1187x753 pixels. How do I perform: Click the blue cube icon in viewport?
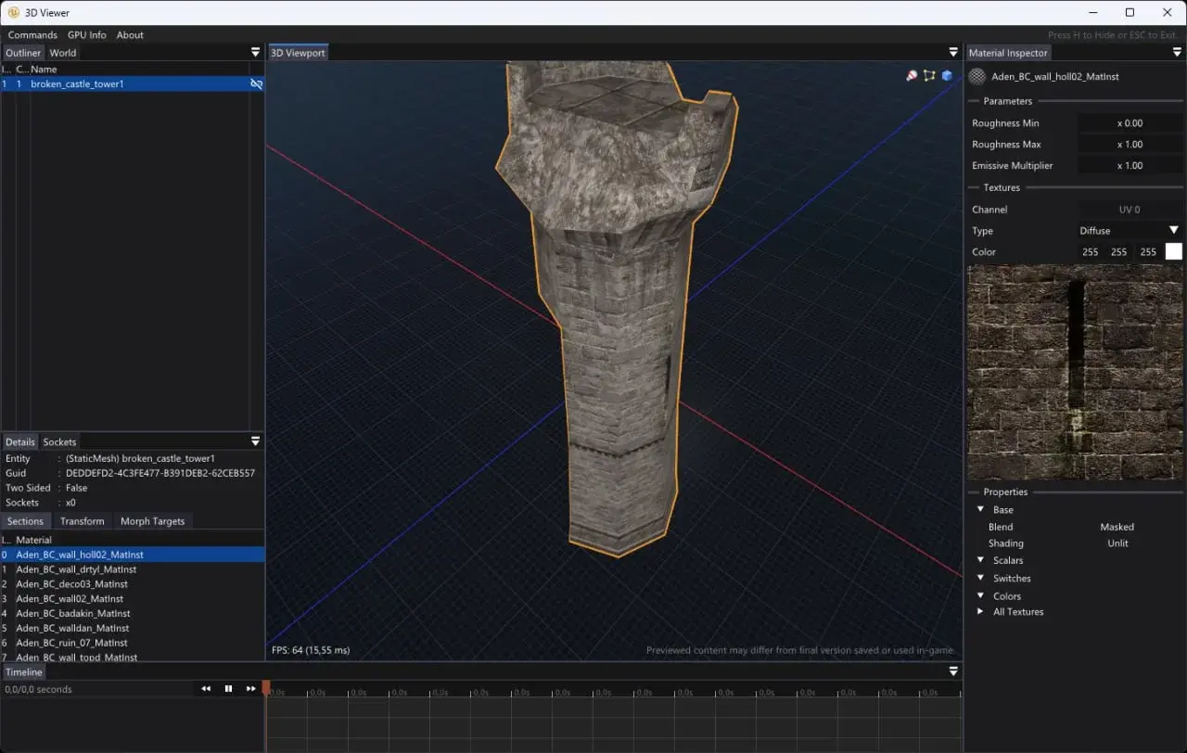click(x=947, y=75)
